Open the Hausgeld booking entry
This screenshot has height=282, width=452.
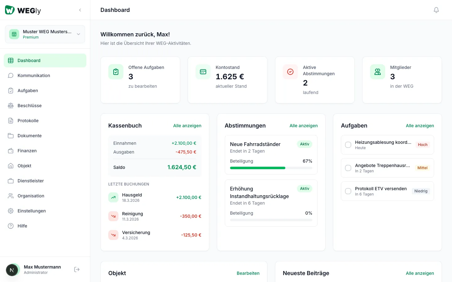point(155,197)
